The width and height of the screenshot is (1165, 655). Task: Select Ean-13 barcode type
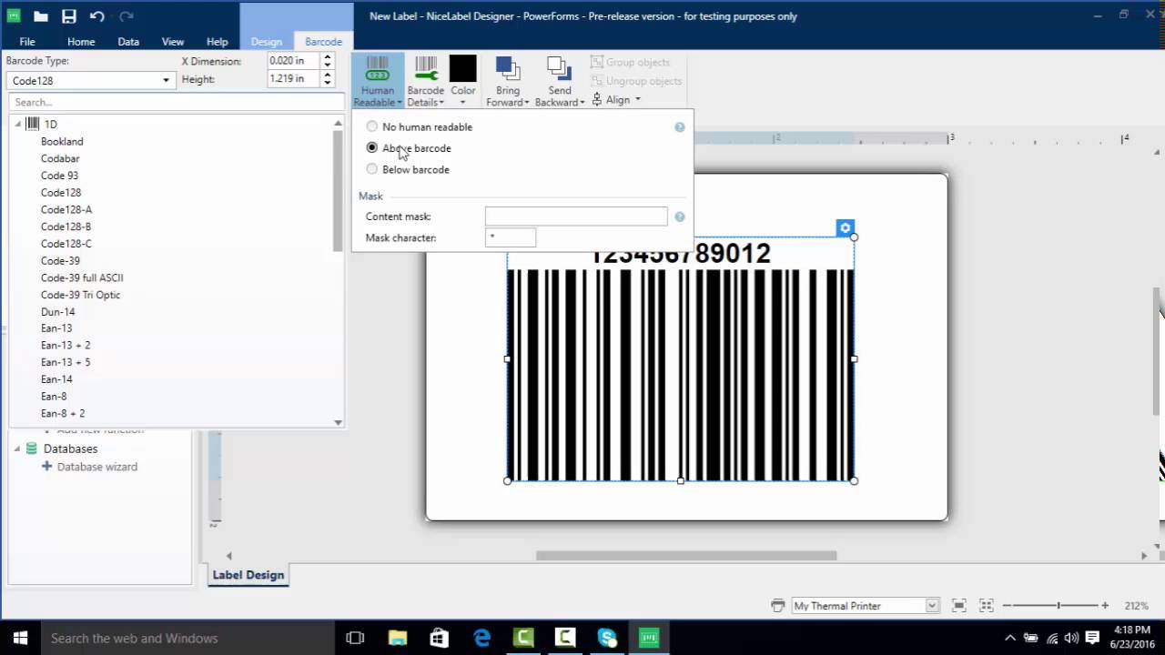point(56,328)
